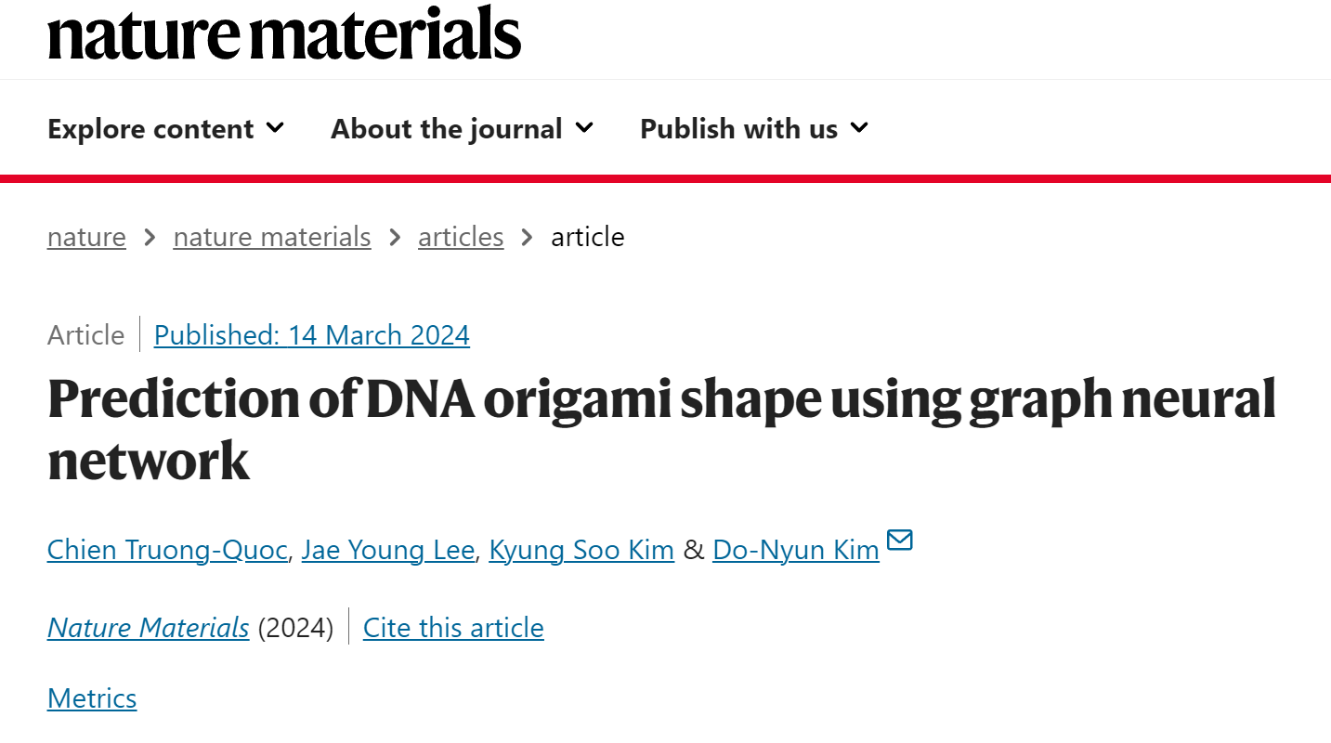This screenshot has width=1331, height=743.
Task: Expand the Publish with us chevron
Action: [x=859, y=128]
